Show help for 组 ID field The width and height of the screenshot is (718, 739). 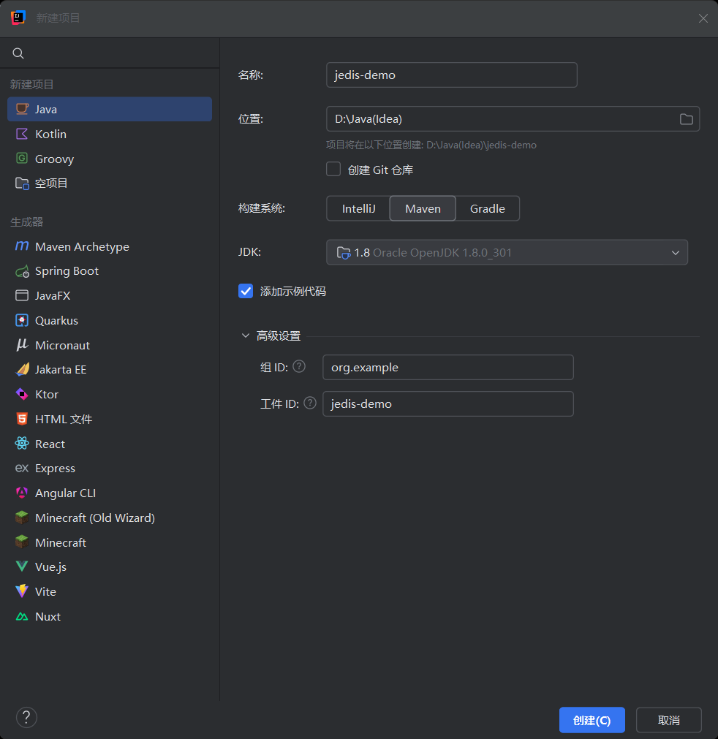[x=299, y=367]
